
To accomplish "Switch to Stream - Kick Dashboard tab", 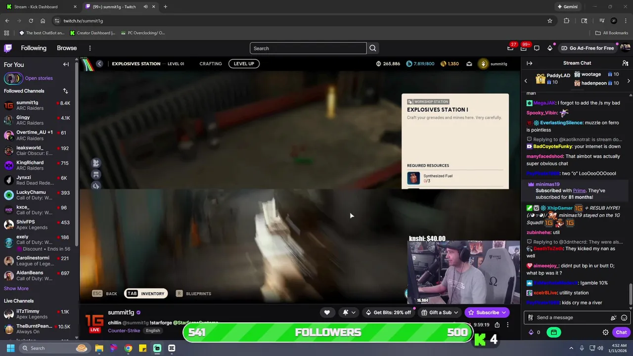I will click(x=41, y=7).
